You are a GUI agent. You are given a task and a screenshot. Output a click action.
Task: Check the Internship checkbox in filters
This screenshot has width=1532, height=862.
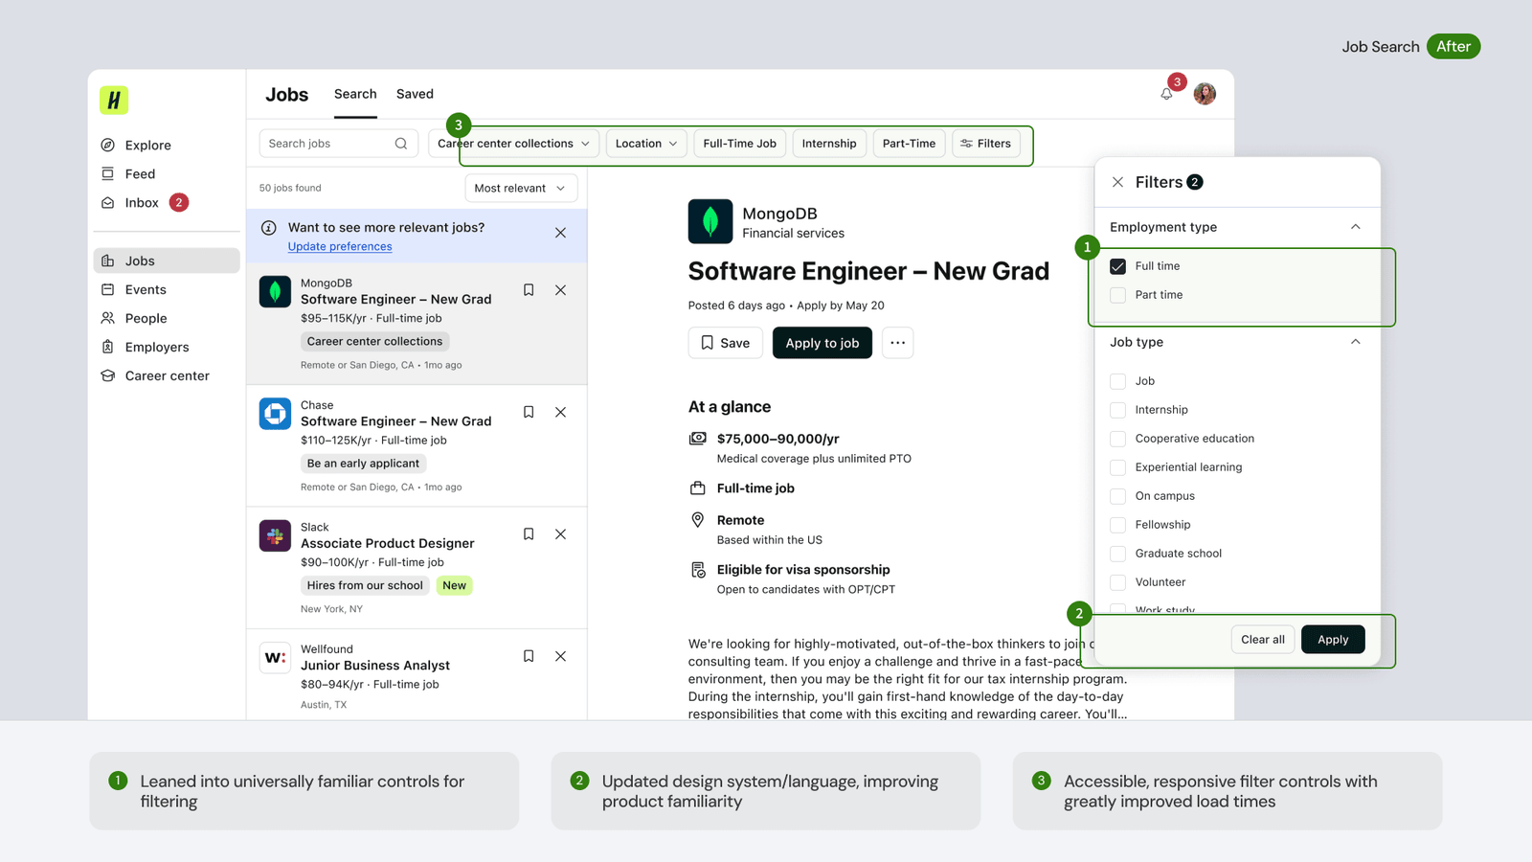(x=1117, y=410)
